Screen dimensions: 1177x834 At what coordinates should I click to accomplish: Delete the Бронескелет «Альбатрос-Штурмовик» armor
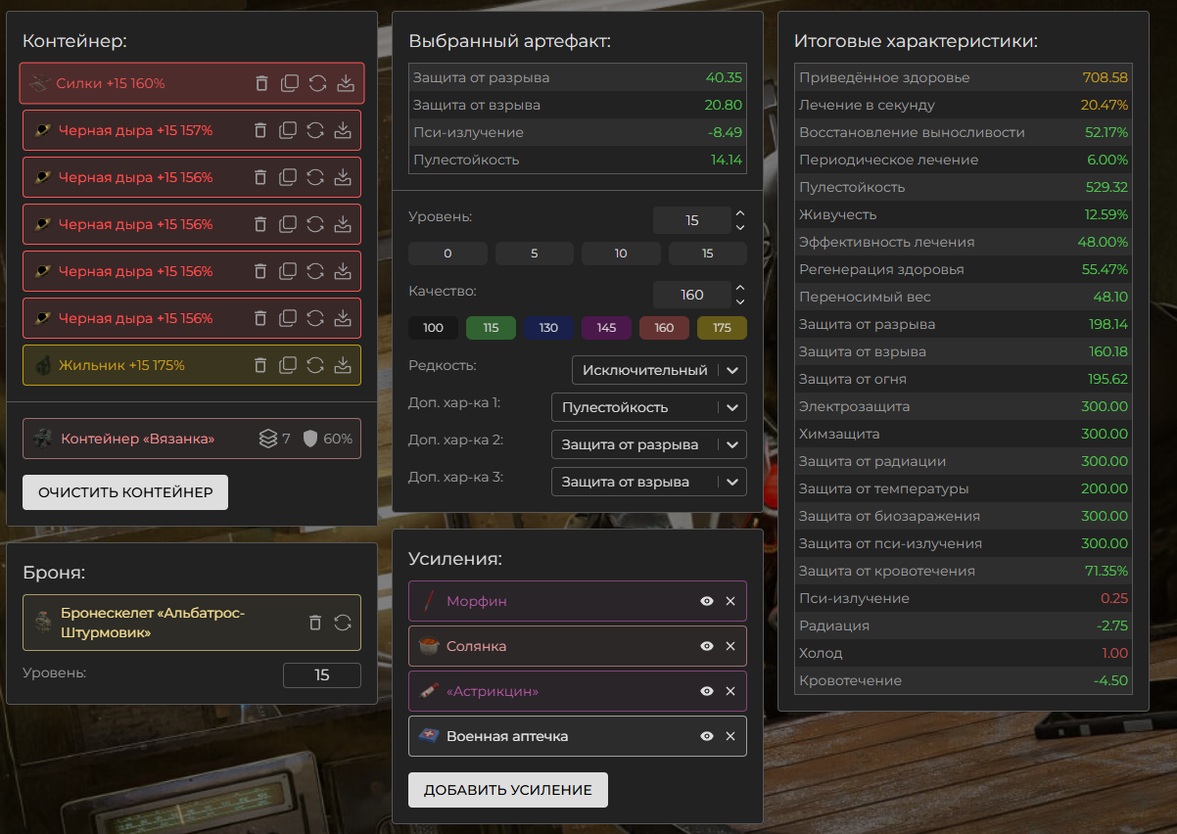[314, 623]
